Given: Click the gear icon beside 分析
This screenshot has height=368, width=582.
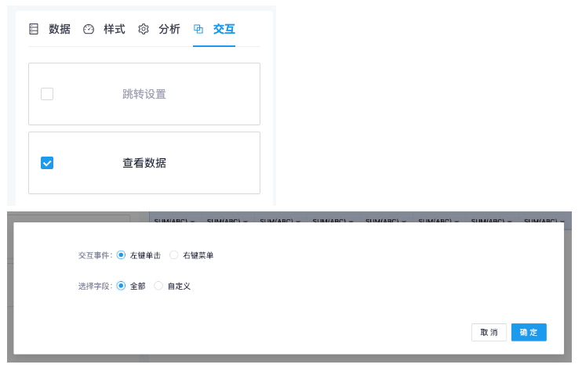Looking at the screenshot, I should [144, 29].
